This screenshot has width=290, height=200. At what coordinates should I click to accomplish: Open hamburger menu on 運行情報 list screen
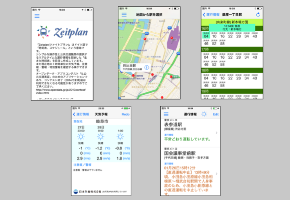[x=166, y=114]
